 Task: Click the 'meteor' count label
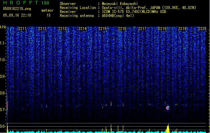coord(47,10)
